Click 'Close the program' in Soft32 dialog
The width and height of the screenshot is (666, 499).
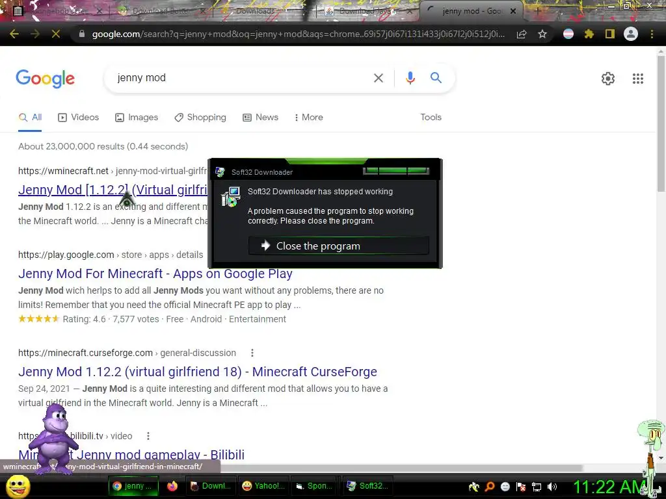(x=338, y=246)
